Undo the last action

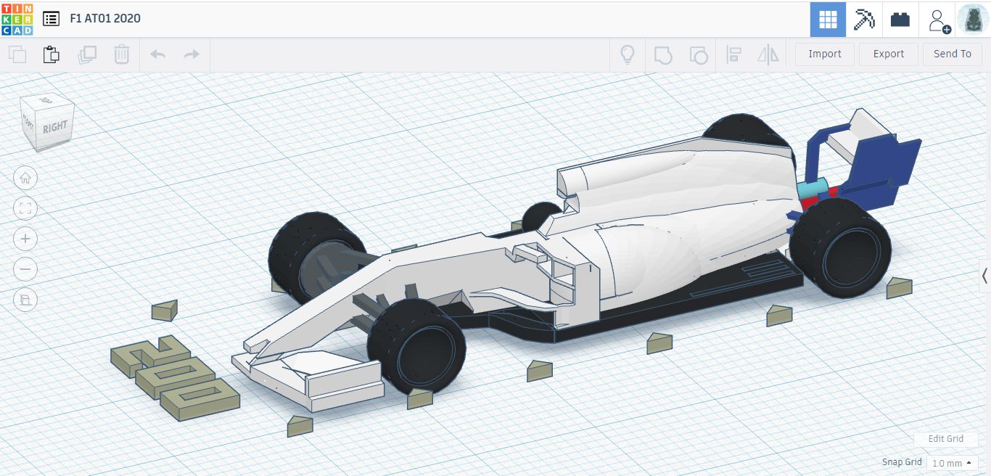(x=157, y=54)
